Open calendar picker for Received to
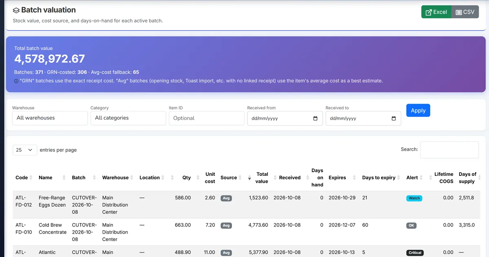Image resolution: width=489 pixels, height=257 pixels. (x=393, y=118)
